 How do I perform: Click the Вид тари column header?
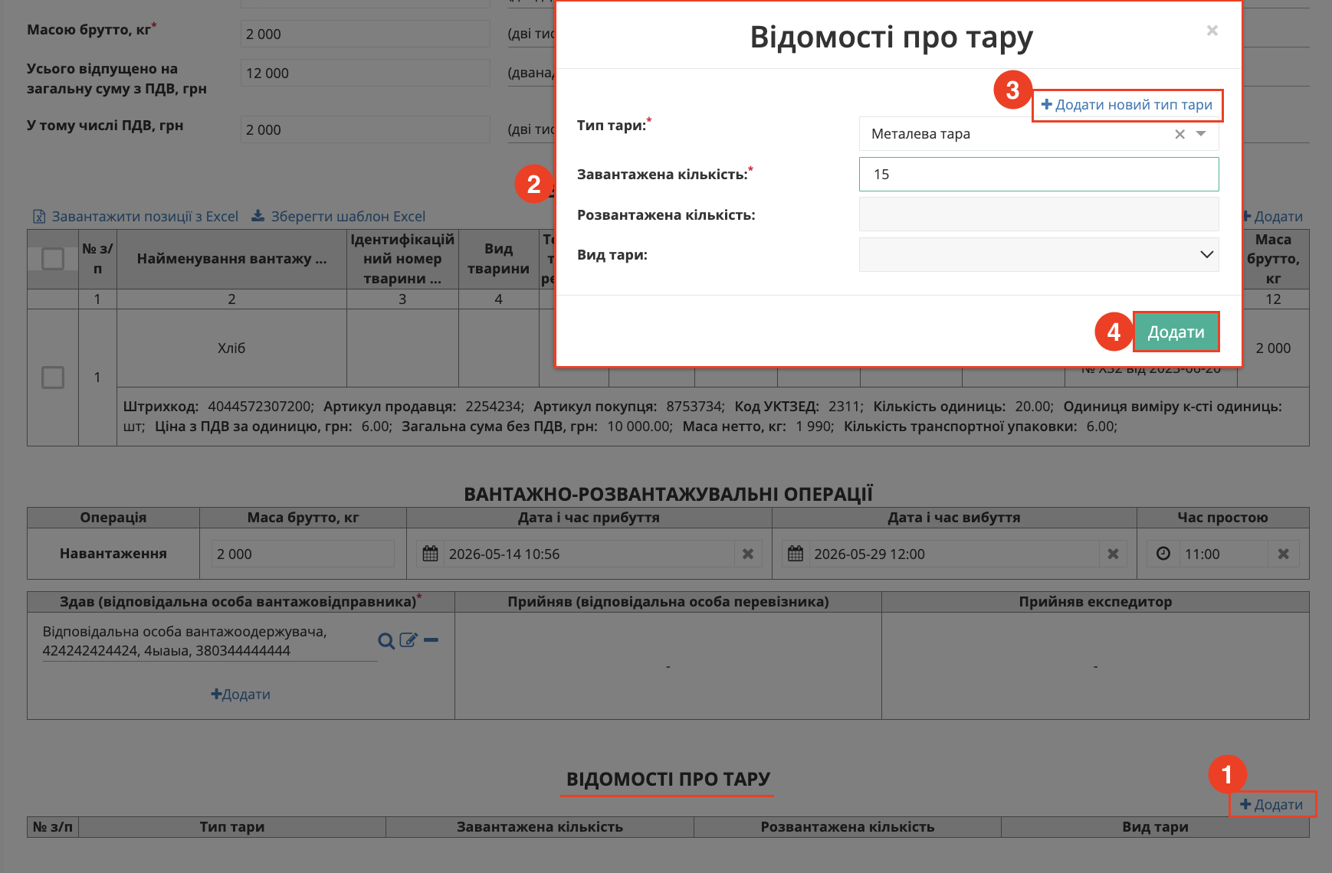pos(1155,827)
